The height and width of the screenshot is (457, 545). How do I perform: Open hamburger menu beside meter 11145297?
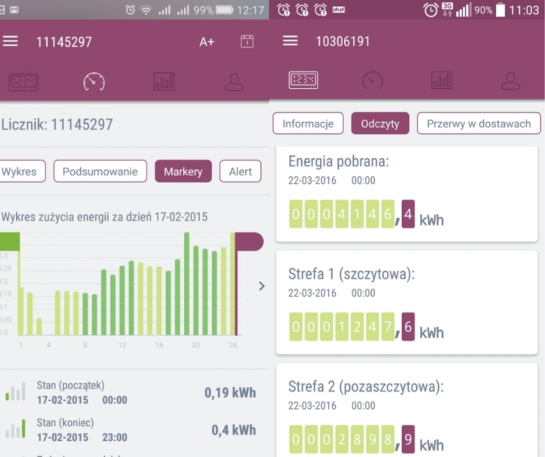click(10, 41)
